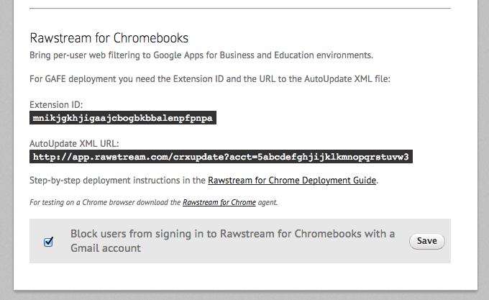489x300 pixels.
Task: Select the AutoUpdate XML URL code box
Action: point(221,157)
